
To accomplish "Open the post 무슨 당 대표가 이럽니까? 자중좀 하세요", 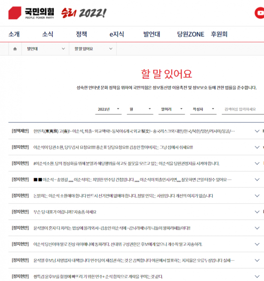I will (x=65, y=212).
